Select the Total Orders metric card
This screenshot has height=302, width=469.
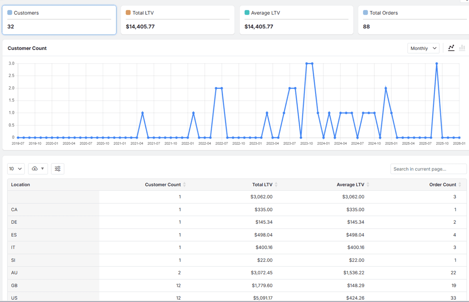click(x=414, y=20)
